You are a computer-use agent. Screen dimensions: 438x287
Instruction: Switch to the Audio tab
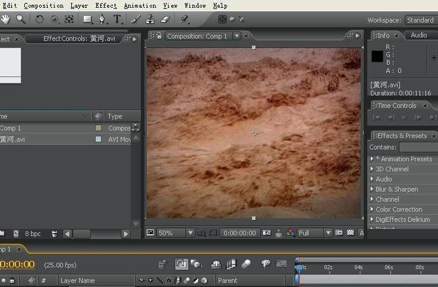click(418, 36)
